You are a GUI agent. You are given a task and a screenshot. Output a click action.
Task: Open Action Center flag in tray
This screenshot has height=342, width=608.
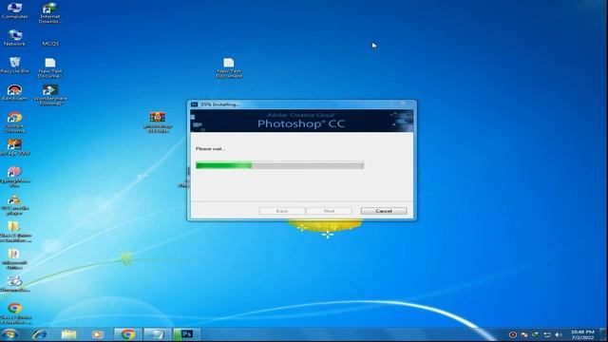tap(524, 334)
